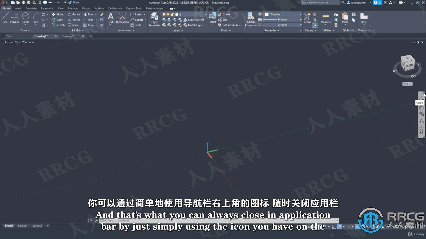426x239 pixels.
Task: Click the Text annotation tool
Action: pyautogui.click(x=111, y=18)
